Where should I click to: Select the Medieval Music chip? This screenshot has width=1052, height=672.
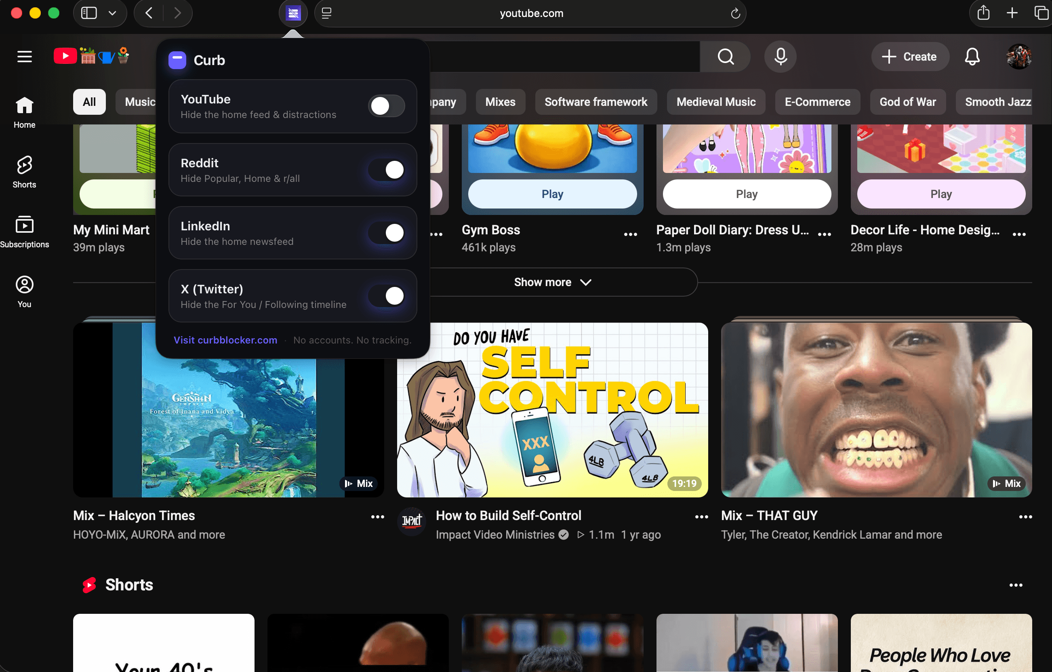coord(716,102)
